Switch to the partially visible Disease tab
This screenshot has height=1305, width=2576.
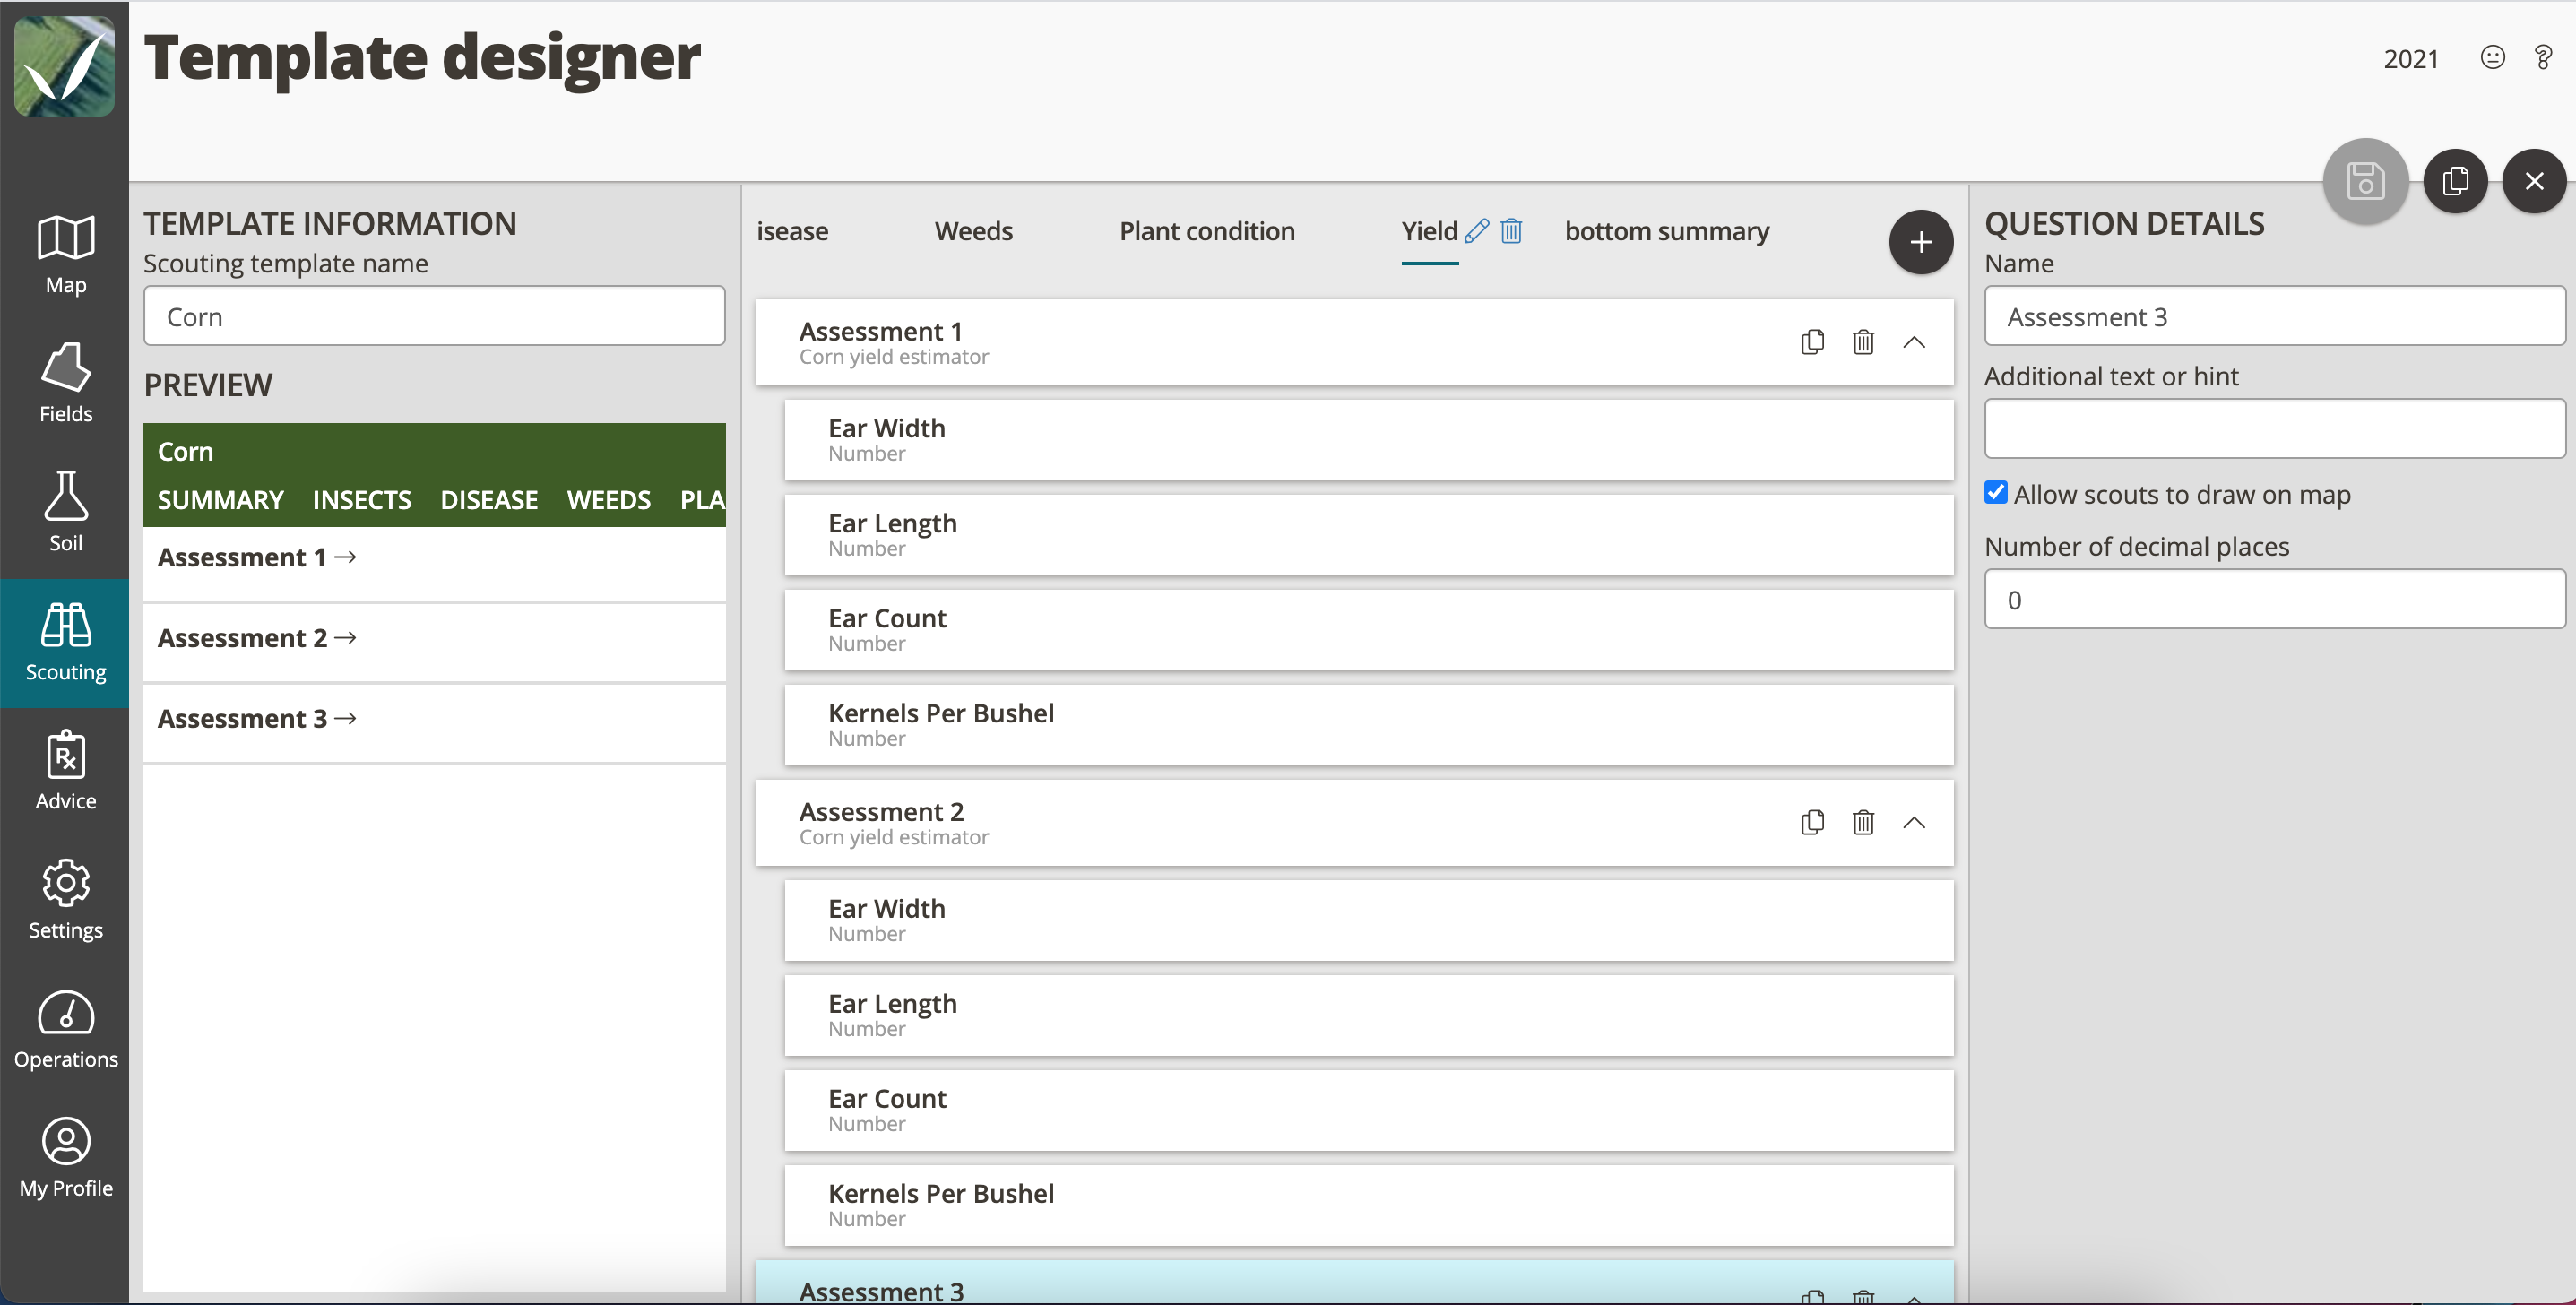tap(792, 231)
